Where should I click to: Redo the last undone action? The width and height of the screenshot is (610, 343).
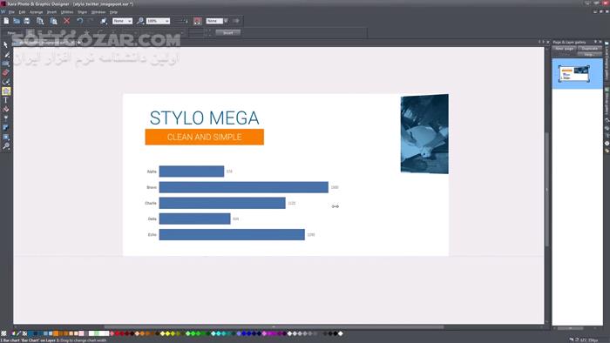click(x=91, y=21)
